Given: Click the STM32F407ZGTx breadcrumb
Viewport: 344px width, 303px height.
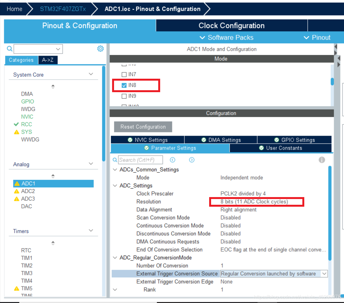Looking at the screenshot, I should pos(63,9).
